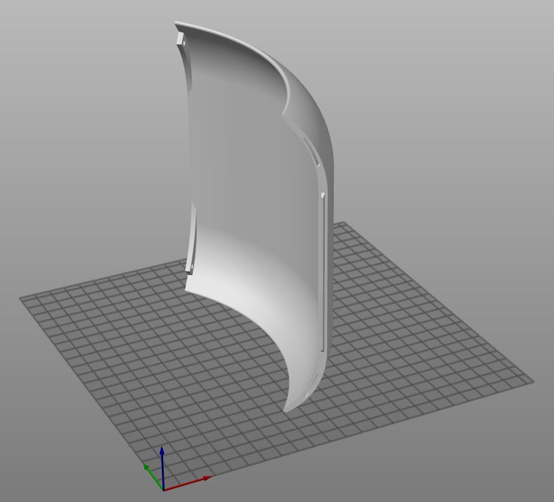Viewport: 554px width, 502px height.
Task: Click the blue Z axis arrow
Action: tap(162, 467)
